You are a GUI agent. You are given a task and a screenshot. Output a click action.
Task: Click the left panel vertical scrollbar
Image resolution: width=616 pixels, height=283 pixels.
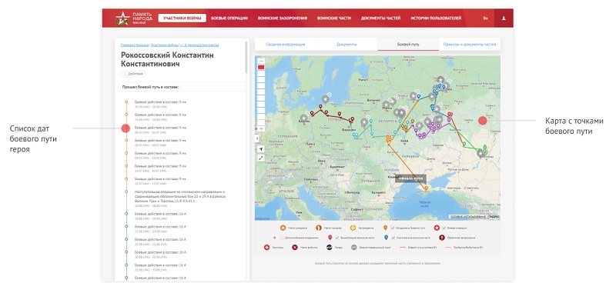[x=246, y=57]
